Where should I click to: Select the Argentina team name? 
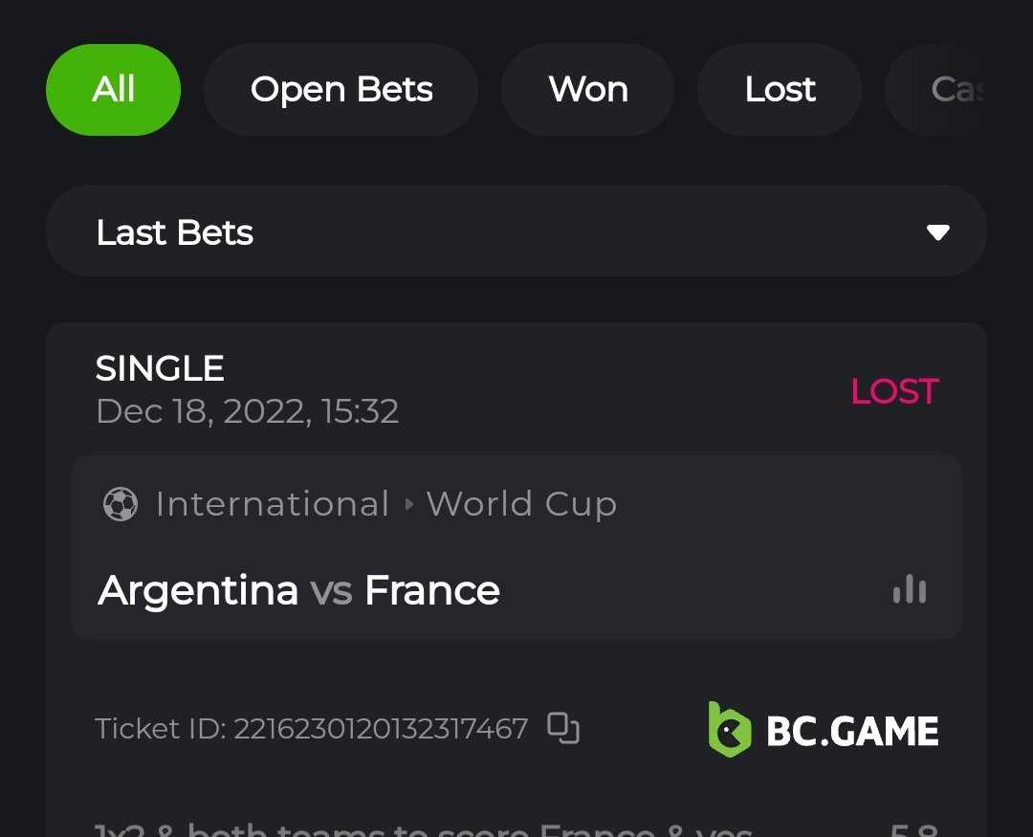[x=198, y=590]
